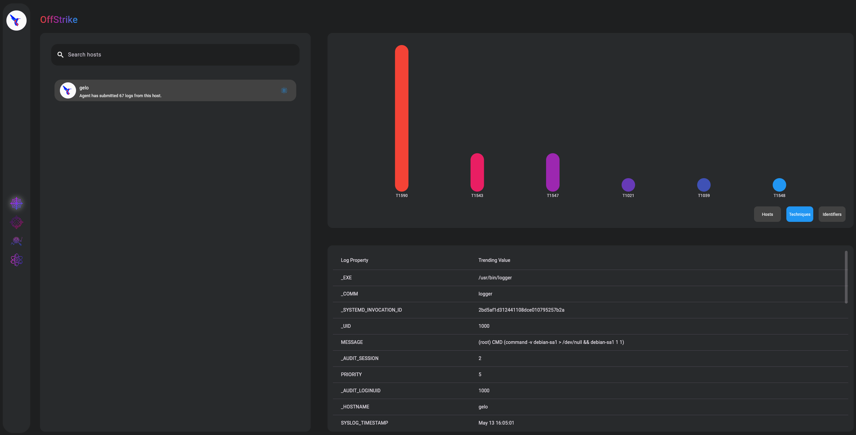Click the MESSAGE command value
The image size is (856, 435).
(x=551, y=342)
